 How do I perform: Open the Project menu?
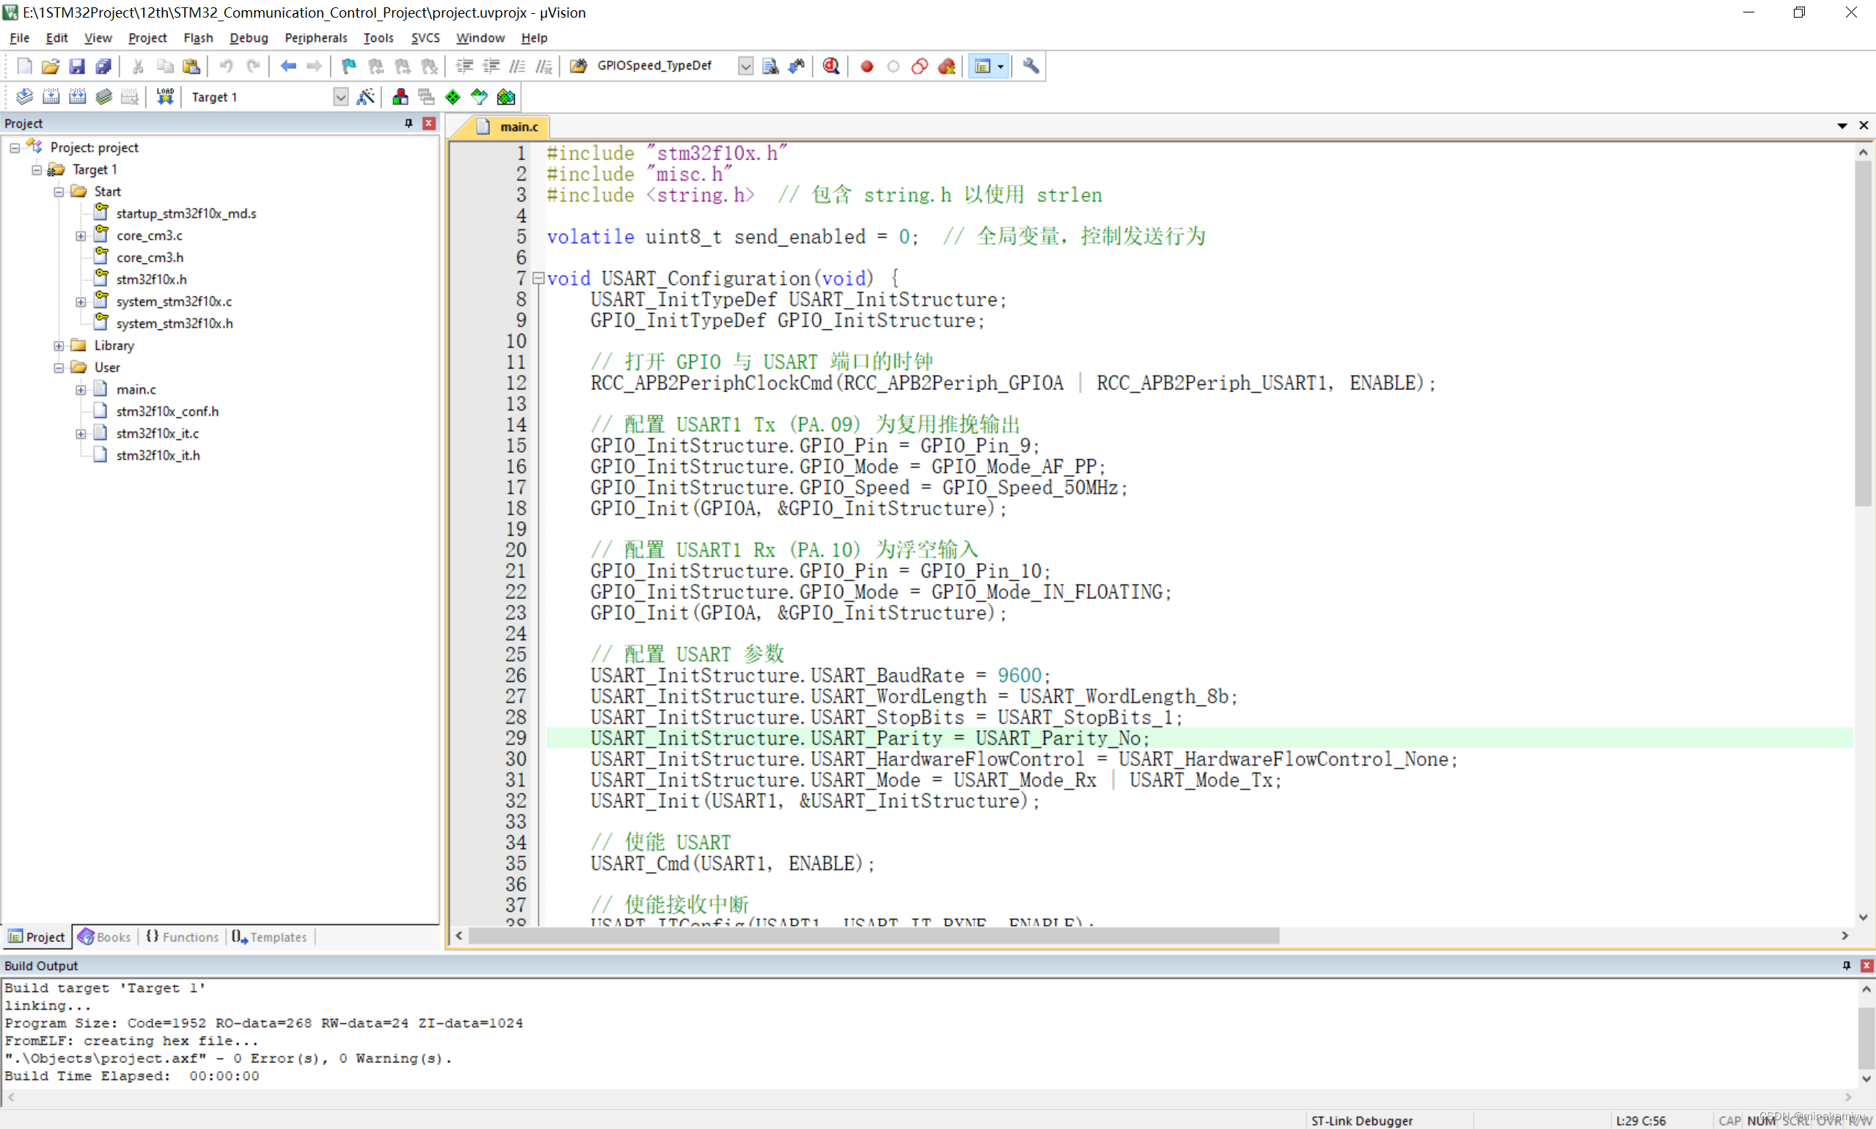tap(147, 37)
